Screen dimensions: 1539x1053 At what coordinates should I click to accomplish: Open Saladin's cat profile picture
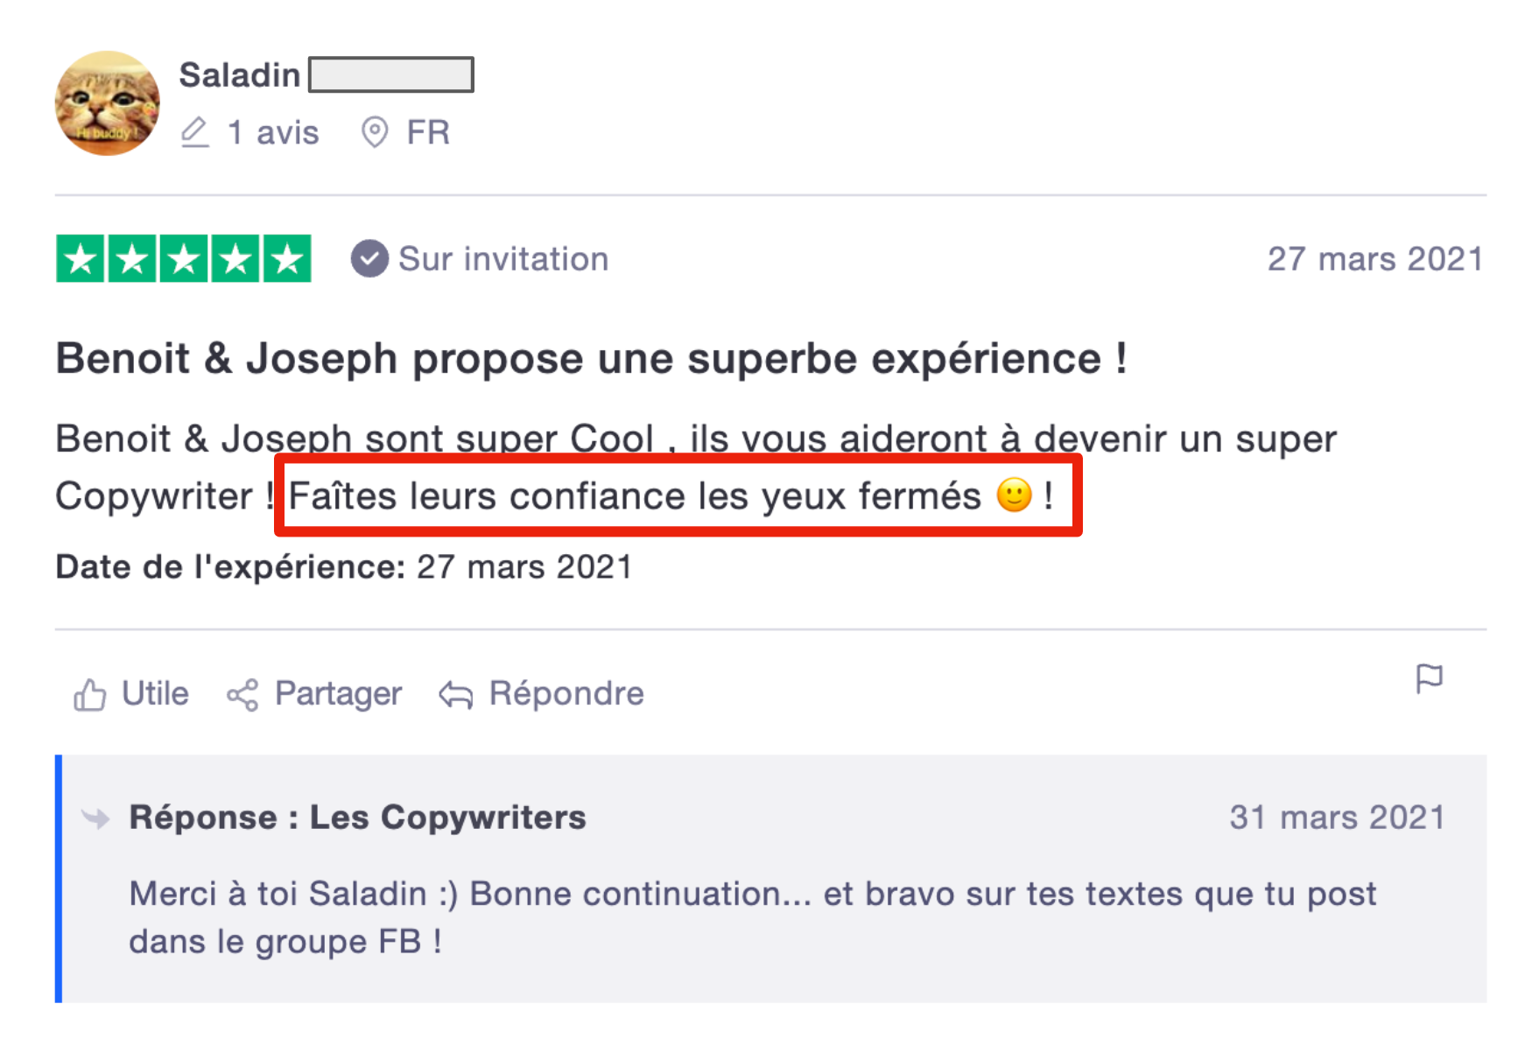pos(108,103)
